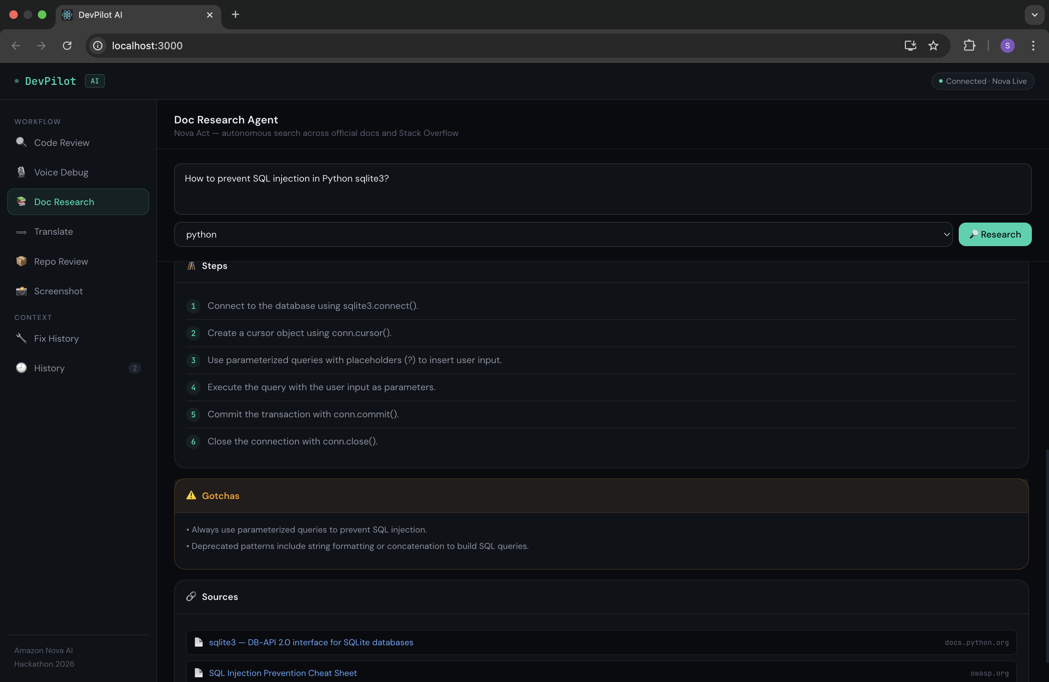
Task: Open SQL Injection Prevention Cheat Sheet link
Action: click(x=283, y=673)
